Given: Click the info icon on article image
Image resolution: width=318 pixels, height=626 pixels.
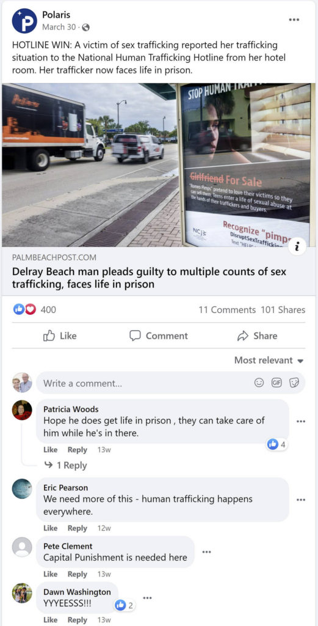Looking at the screenshot, I should (295, 246).
